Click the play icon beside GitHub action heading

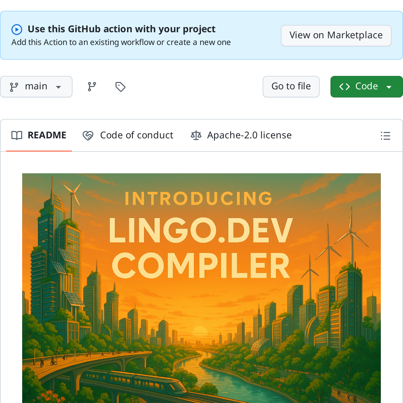click(17, 30)
